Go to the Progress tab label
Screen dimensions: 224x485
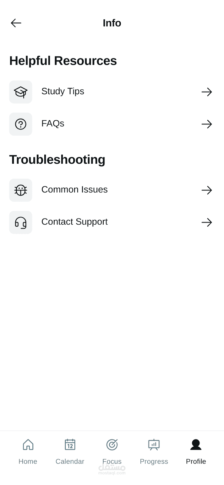point(154,461)
